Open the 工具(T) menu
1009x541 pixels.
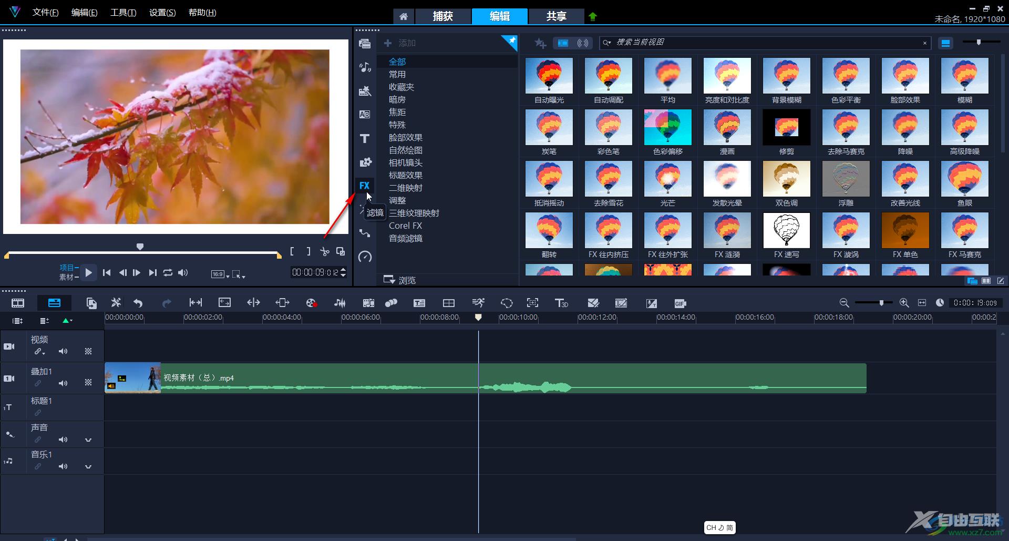pos(123,12)
